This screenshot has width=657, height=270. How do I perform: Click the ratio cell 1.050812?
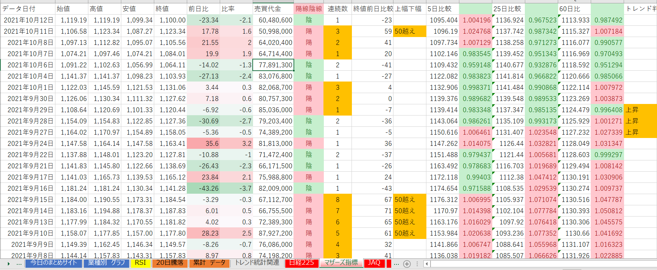coord(607,211)
